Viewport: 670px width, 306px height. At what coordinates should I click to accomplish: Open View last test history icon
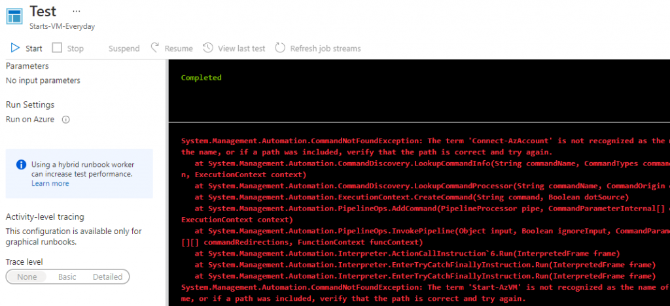pos(208,48)
